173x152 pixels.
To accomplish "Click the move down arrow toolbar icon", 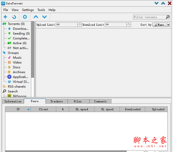I will tap(44, 17).
